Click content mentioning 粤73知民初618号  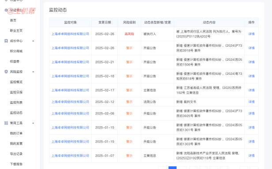[209, 76]
